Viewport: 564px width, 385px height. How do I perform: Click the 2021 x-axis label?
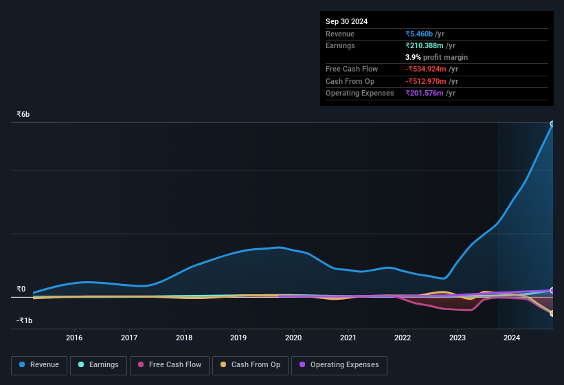click(x=348, y=338)
